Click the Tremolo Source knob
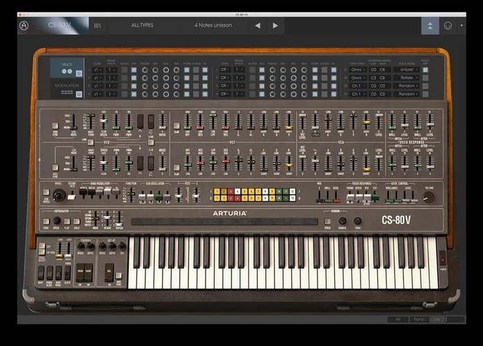This screenshot has height=346, width=483. pyautogui.click(x=343, y=221)
